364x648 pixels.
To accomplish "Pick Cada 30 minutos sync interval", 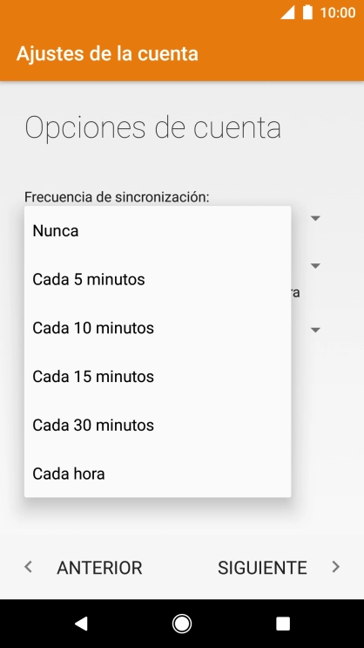I will [x=158, y=426].
